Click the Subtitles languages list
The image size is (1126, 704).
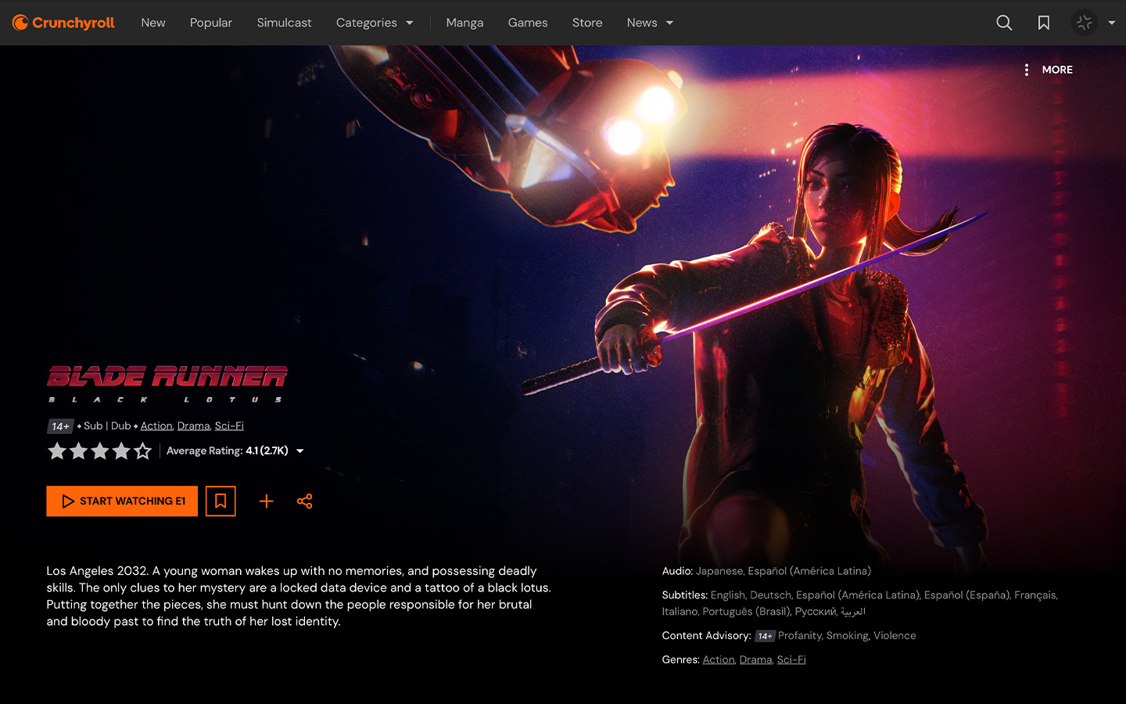pos(860,603)
